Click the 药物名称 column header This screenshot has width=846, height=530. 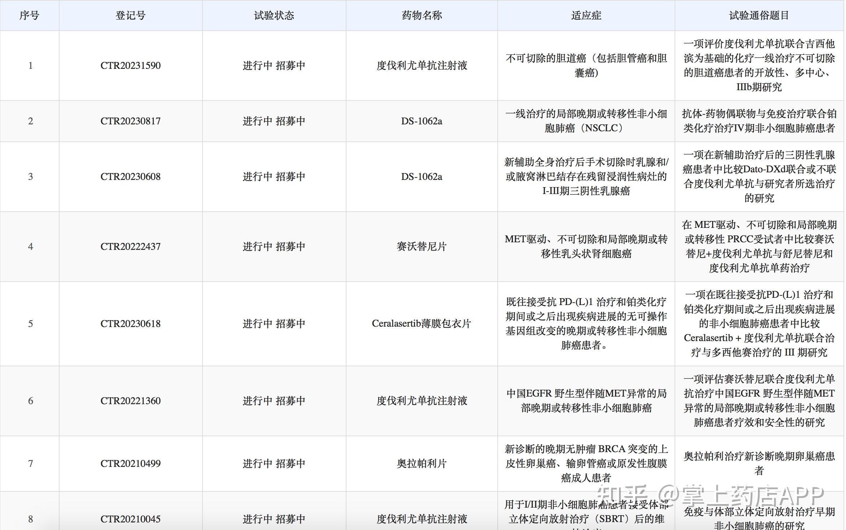pos(422,16)
